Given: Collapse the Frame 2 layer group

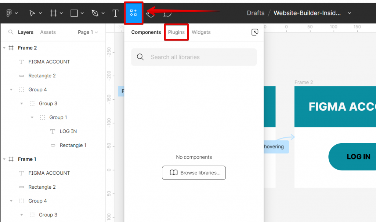Looking at the screenshot, I should coord(4,48).
